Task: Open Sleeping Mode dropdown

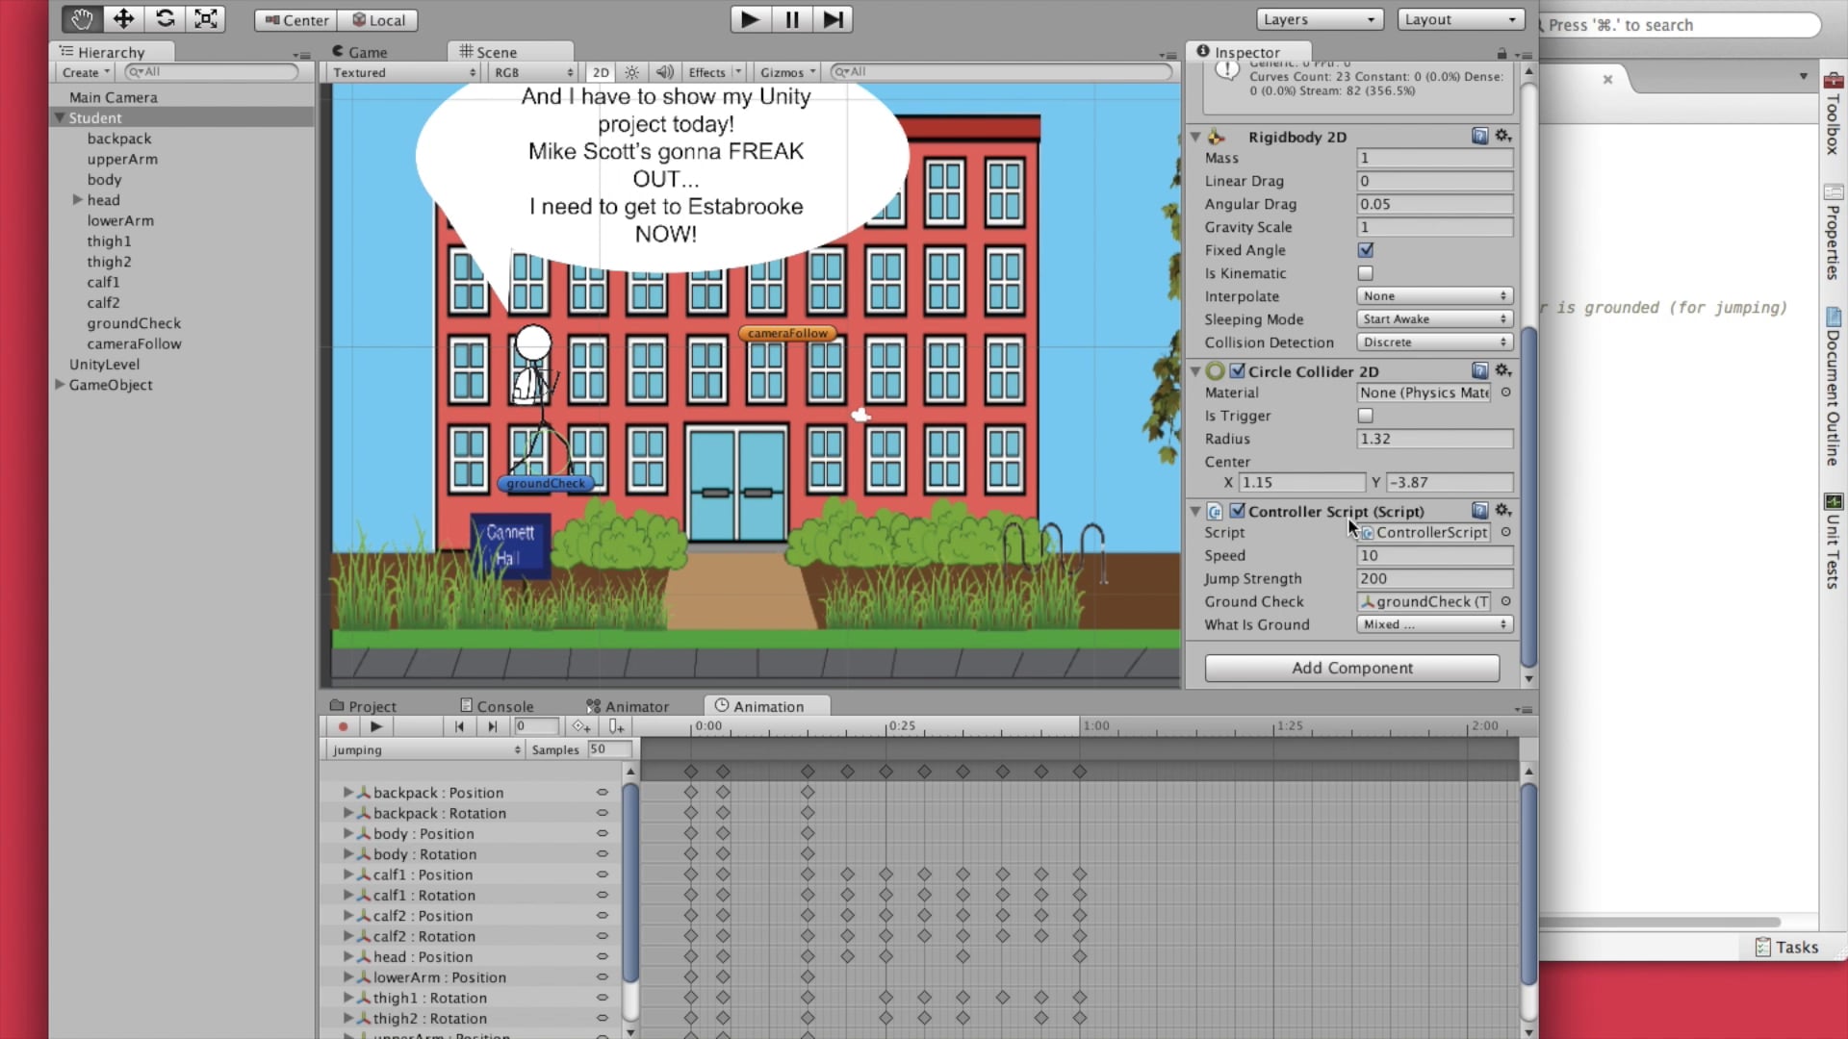Action: (1435, 319)
